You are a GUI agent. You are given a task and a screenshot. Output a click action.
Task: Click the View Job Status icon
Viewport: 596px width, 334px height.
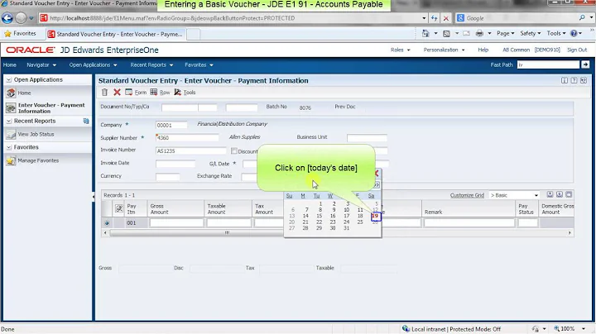tap(11, 135)
